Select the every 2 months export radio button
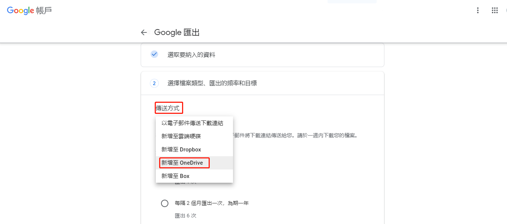This screenshot has height=224, width=507. tap(165, 203)
